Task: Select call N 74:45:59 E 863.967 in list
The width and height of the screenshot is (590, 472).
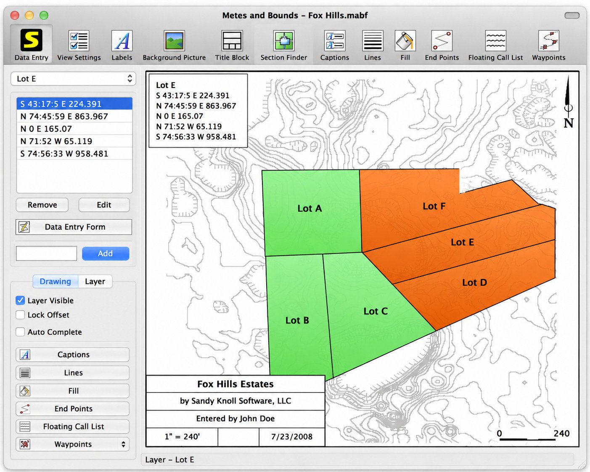Action: click(x=74, y=116)
